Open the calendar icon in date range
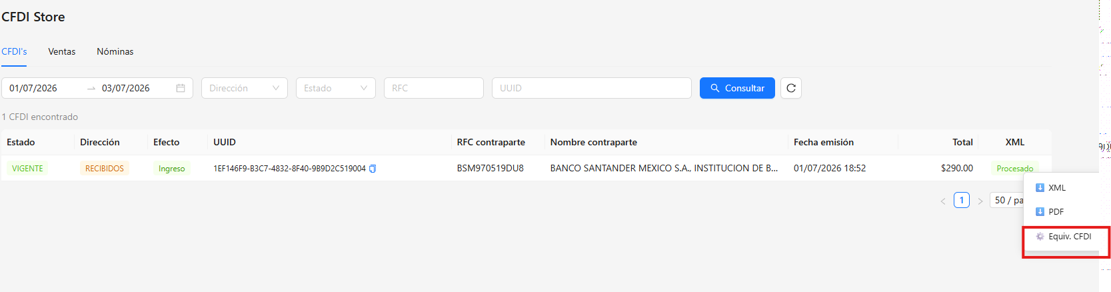Viewport: 1111px width, 292px height. [181, 88]
